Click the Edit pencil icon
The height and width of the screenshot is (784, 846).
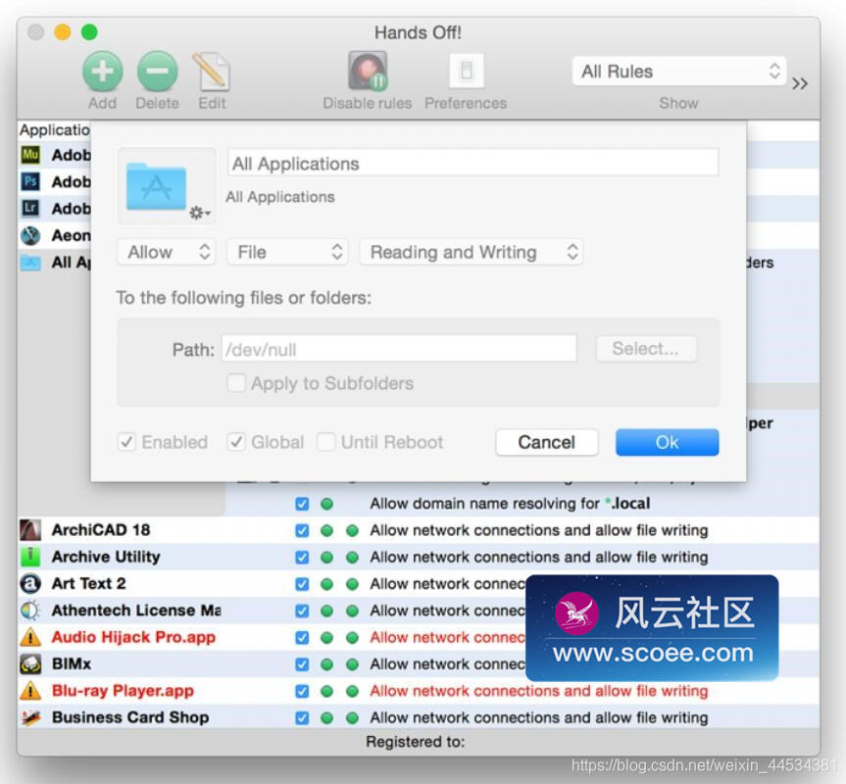[212, 72]
